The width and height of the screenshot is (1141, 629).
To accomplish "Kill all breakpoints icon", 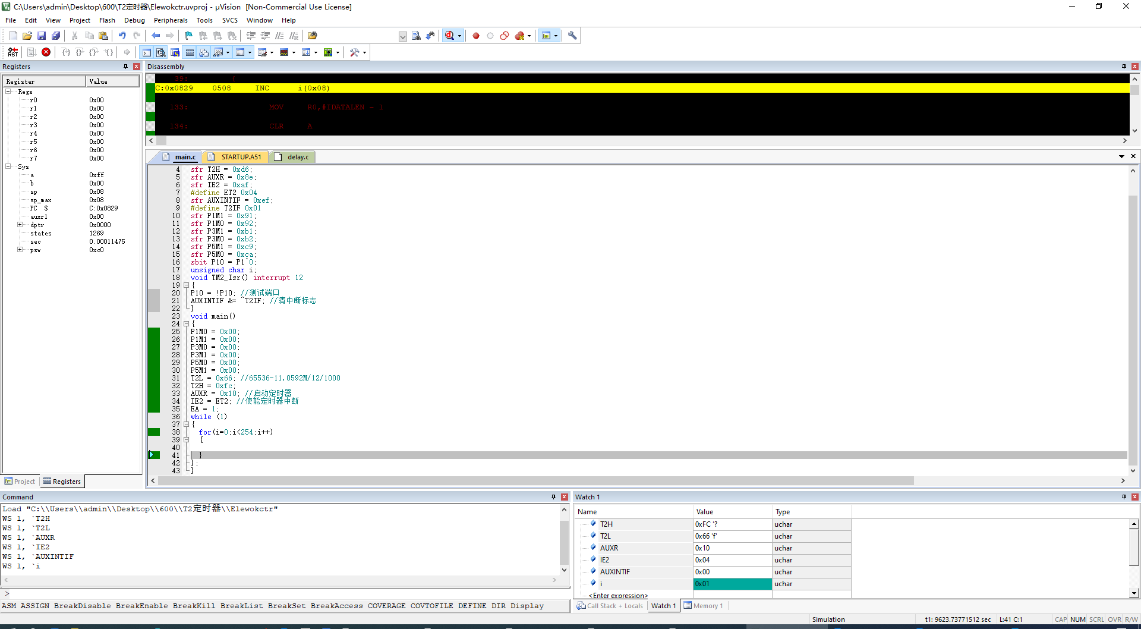I will 520,36.
